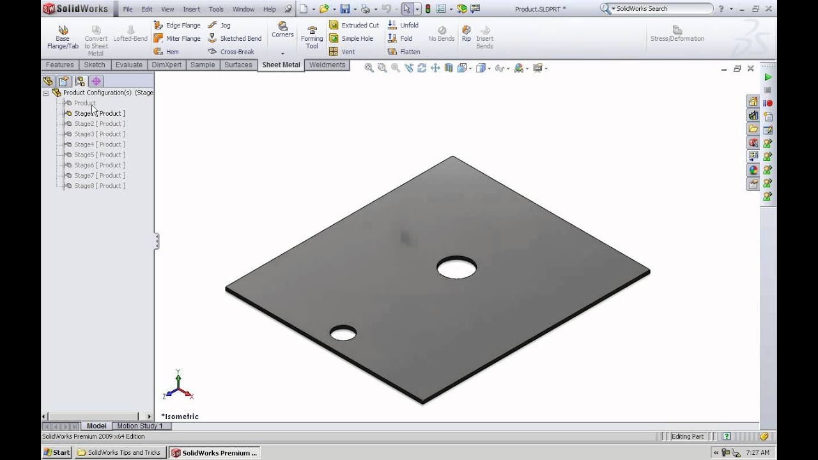Open SolidWorks Tips and Tricks taskbar item
Screen dimensions: 818x460
[120, 452]
